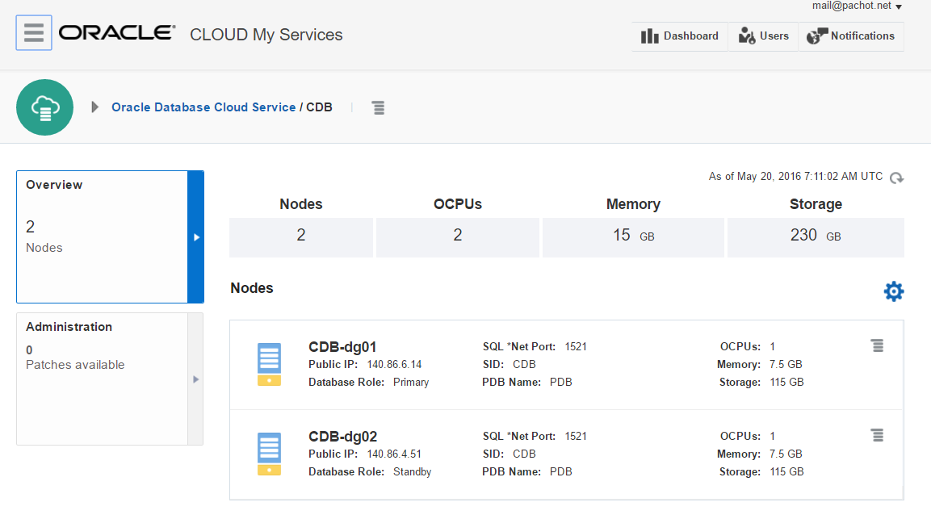
Task: Open the hamburger navigation menu
Action: tap(34, 33)
